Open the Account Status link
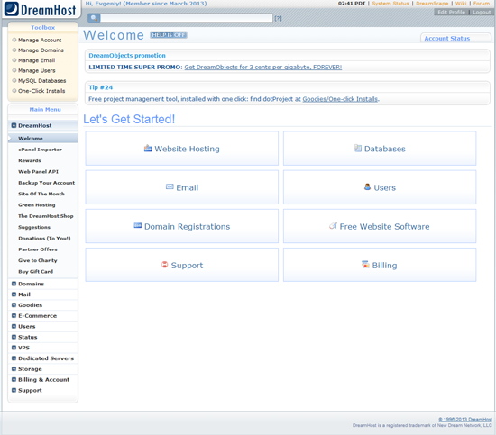The width and height of the screenshot is (496, 435). (446, 38)
